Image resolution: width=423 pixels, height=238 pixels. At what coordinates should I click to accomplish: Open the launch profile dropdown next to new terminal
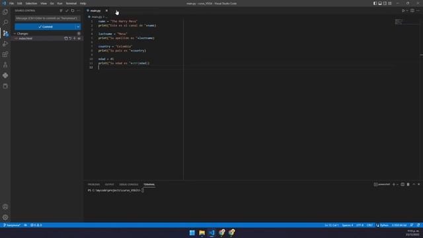click(397, 184)
